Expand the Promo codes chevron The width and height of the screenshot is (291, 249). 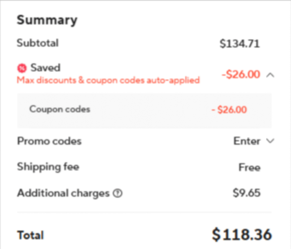270,141
